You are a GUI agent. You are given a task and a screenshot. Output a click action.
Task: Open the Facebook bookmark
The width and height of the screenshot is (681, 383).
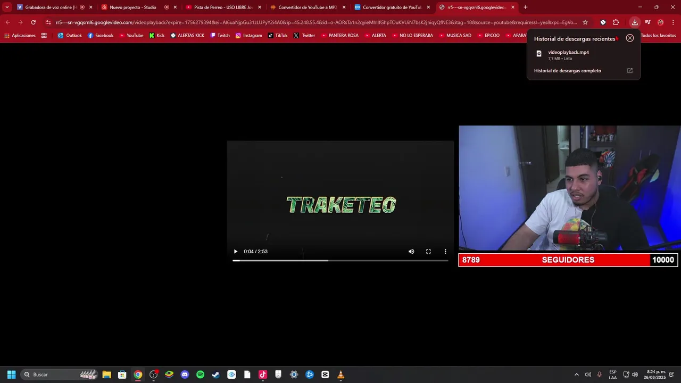click(101, 36)
